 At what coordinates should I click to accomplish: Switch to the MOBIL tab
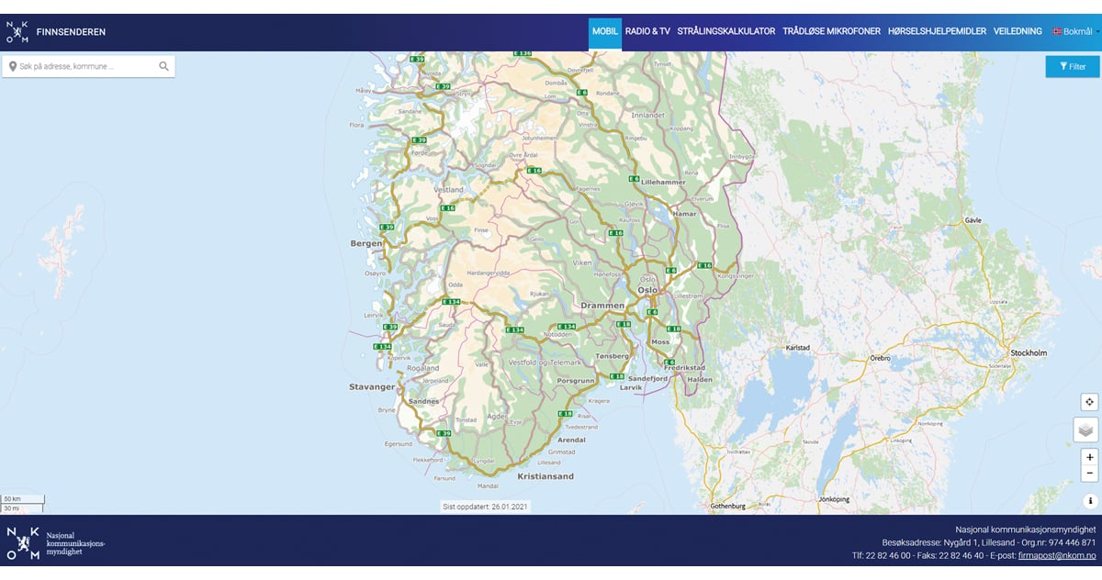(x=604, y=32)
